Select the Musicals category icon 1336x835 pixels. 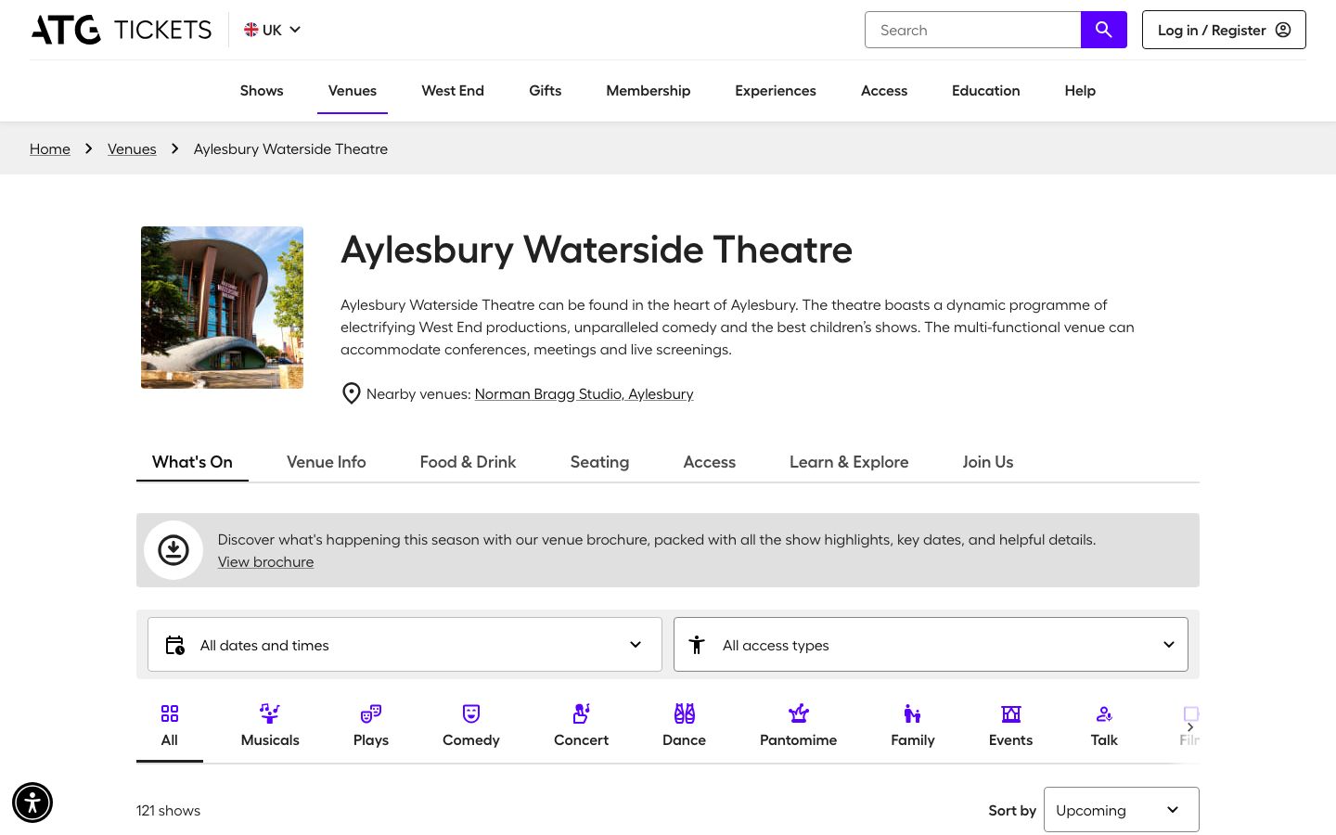coord(270,713)
